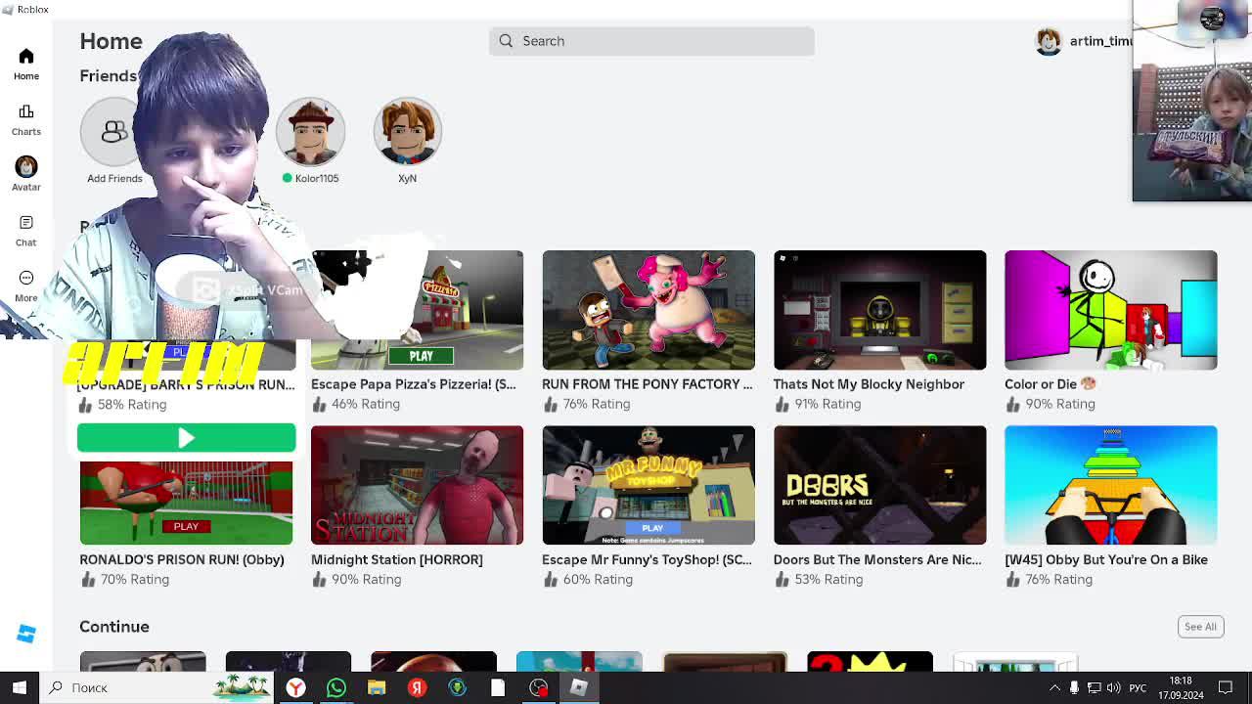Click the volume speaker icon in the tray

click(x=1114, y=687)
